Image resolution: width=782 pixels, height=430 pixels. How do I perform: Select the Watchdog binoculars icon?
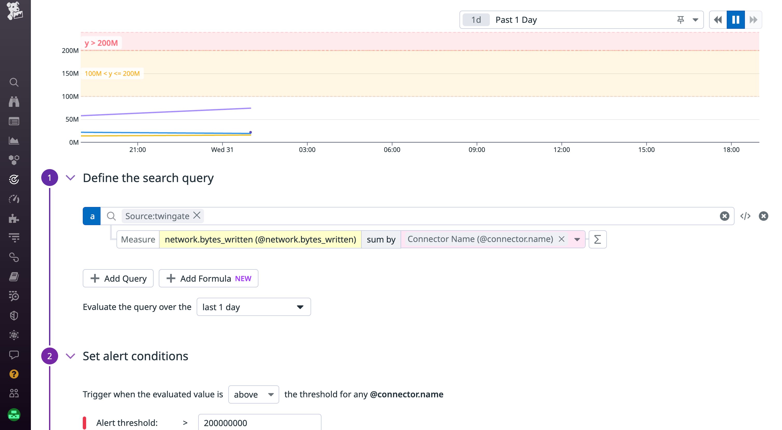pos(14,102)
